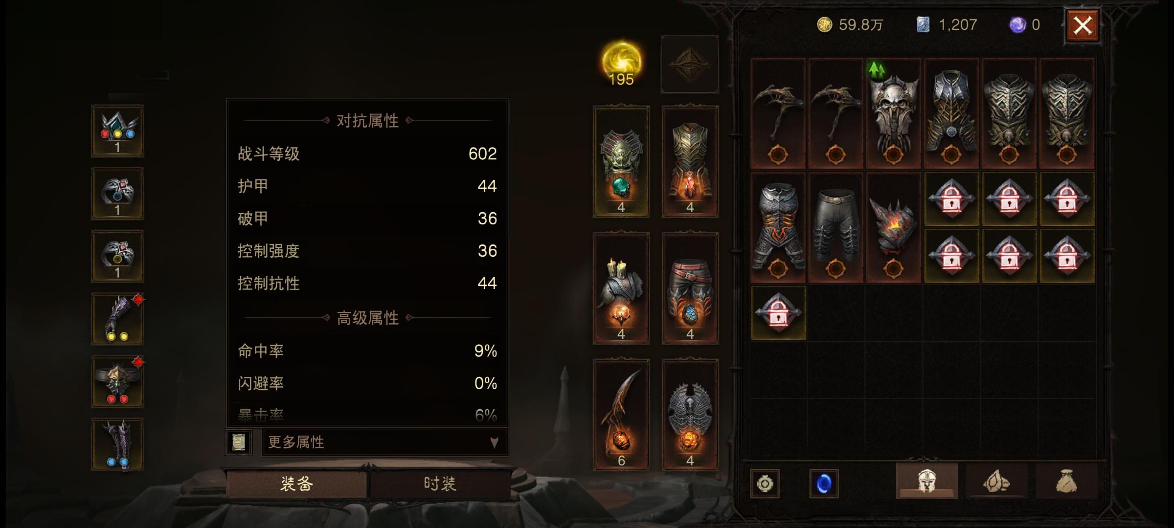Select the lava pants in inventory

click(778, 227)
